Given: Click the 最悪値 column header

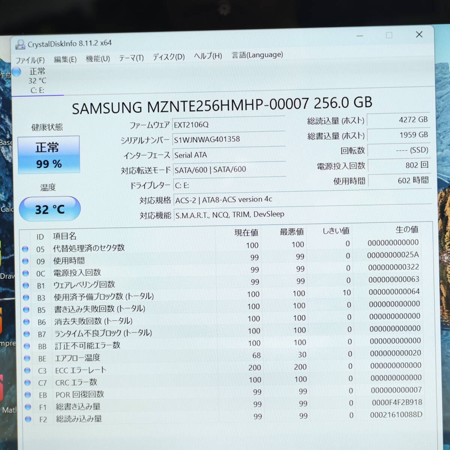Looking at the screenshot, I should 292,232.
